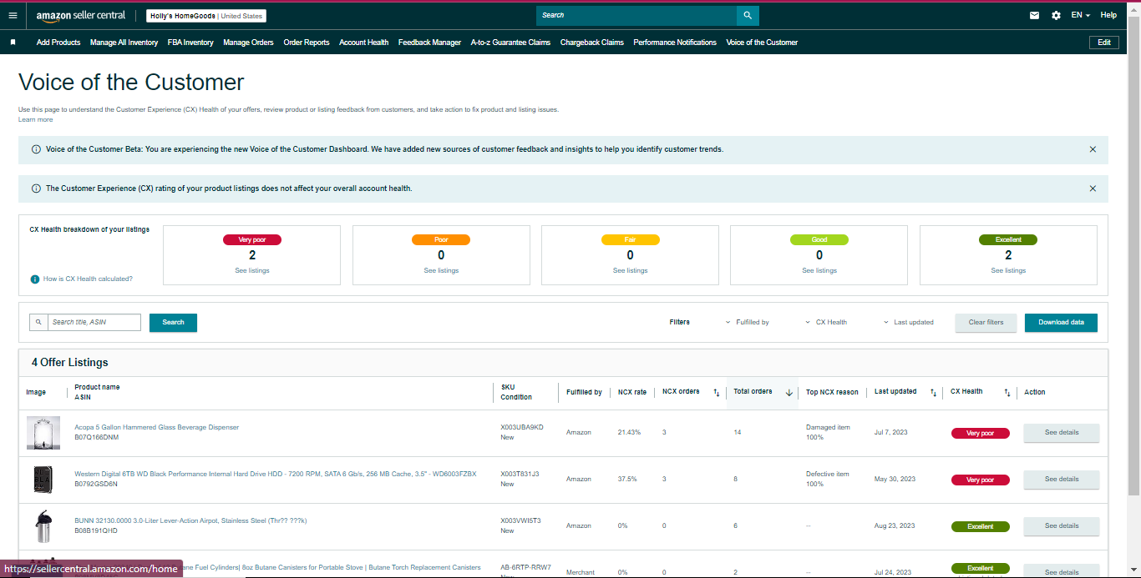Select Voice of the Customer nav item

[x=762, y=43]
